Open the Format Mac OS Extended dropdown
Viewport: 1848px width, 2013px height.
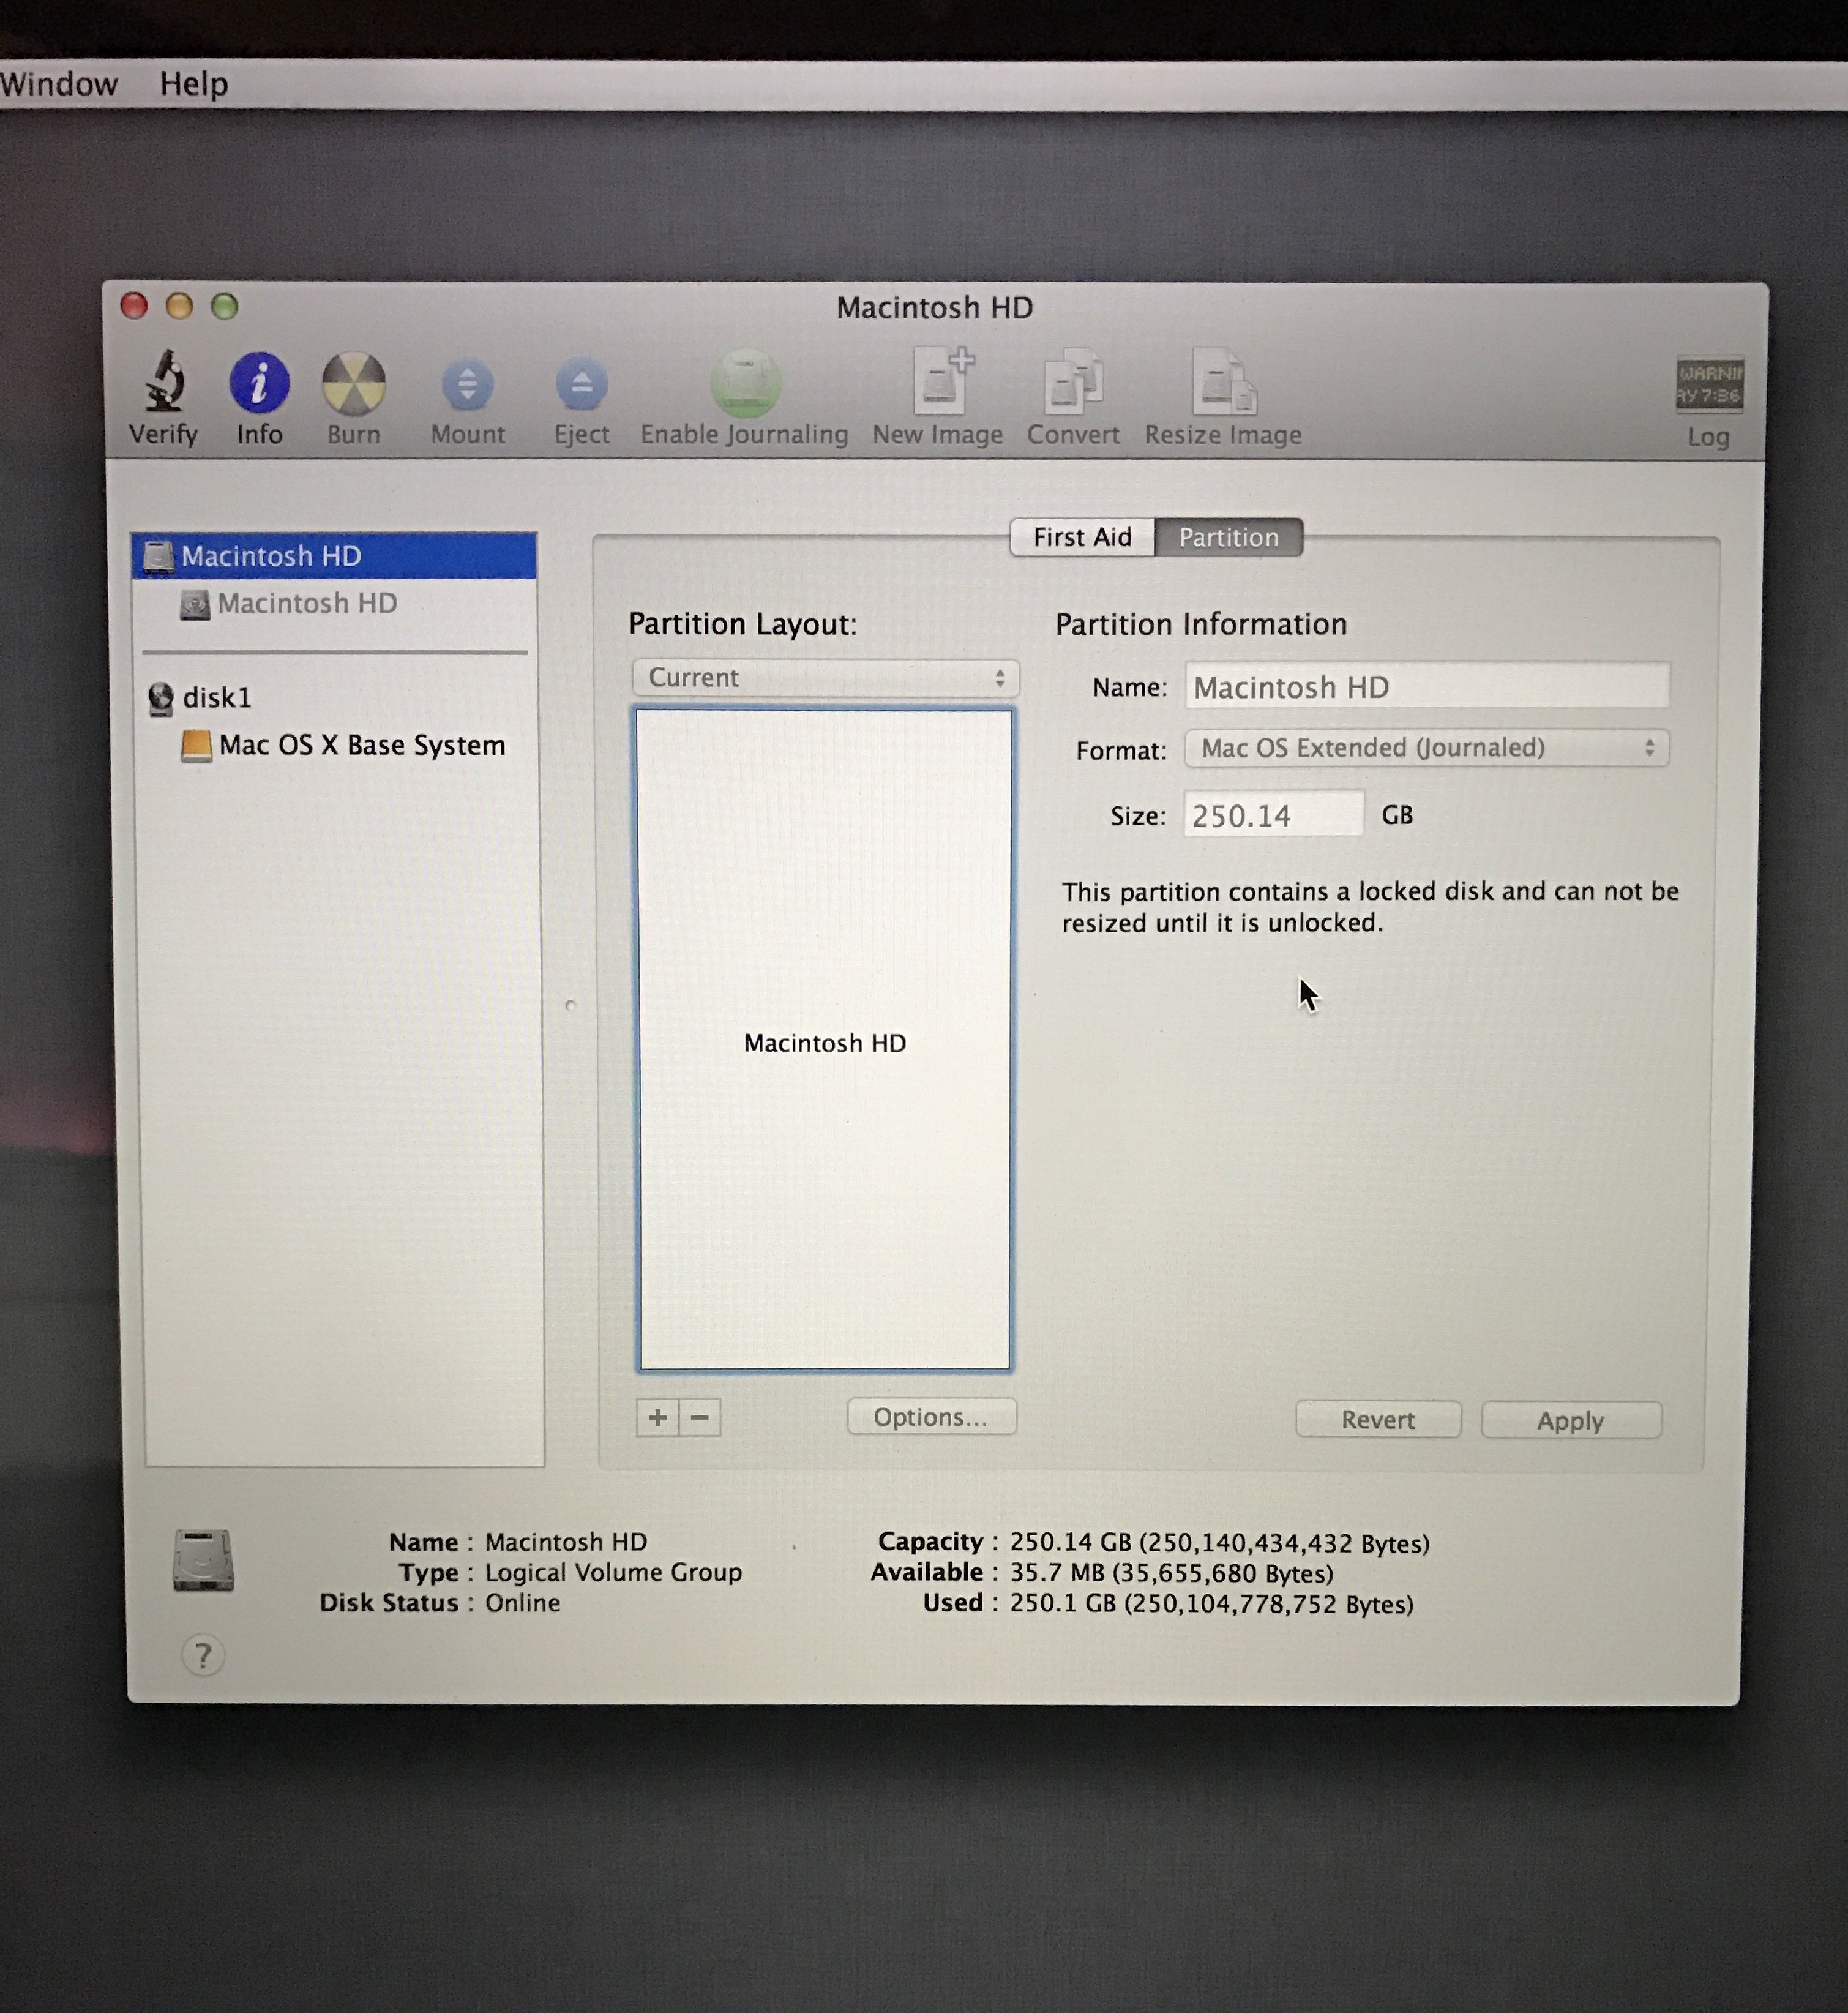point(1426,748)
